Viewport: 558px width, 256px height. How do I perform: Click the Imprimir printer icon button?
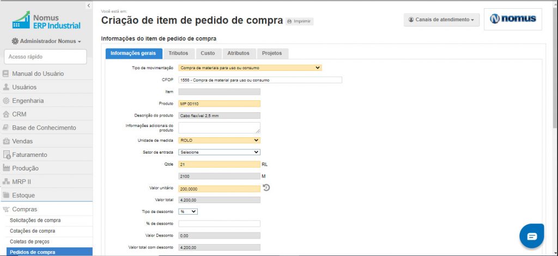point(299,21)
